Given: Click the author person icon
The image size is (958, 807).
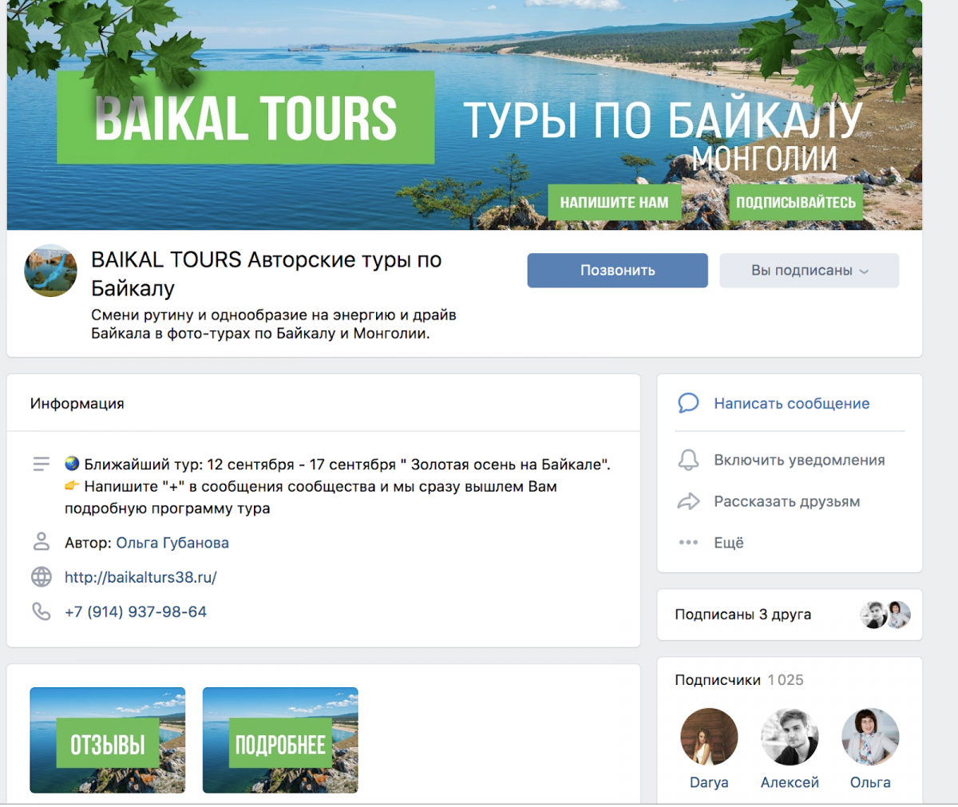Looking at the screenshot, I should pyautogui.click(x=42, y=542).
